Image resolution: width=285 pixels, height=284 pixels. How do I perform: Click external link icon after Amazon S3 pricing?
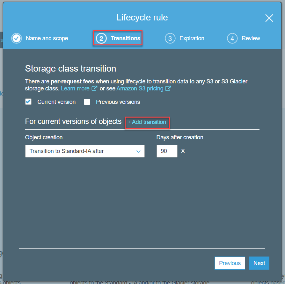[168, 88]
